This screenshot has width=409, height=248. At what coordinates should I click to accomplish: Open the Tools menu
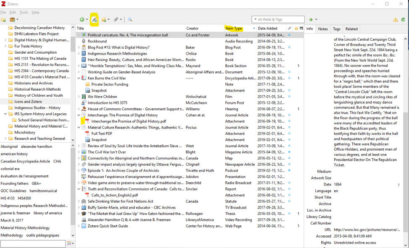pyautogui.click(x=24, y=13)
